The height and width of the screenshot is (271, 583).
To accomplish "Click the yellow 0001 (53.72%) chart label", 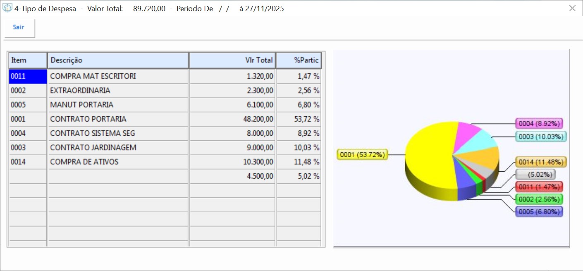I will pyautogui.click(x=362, y=155).
